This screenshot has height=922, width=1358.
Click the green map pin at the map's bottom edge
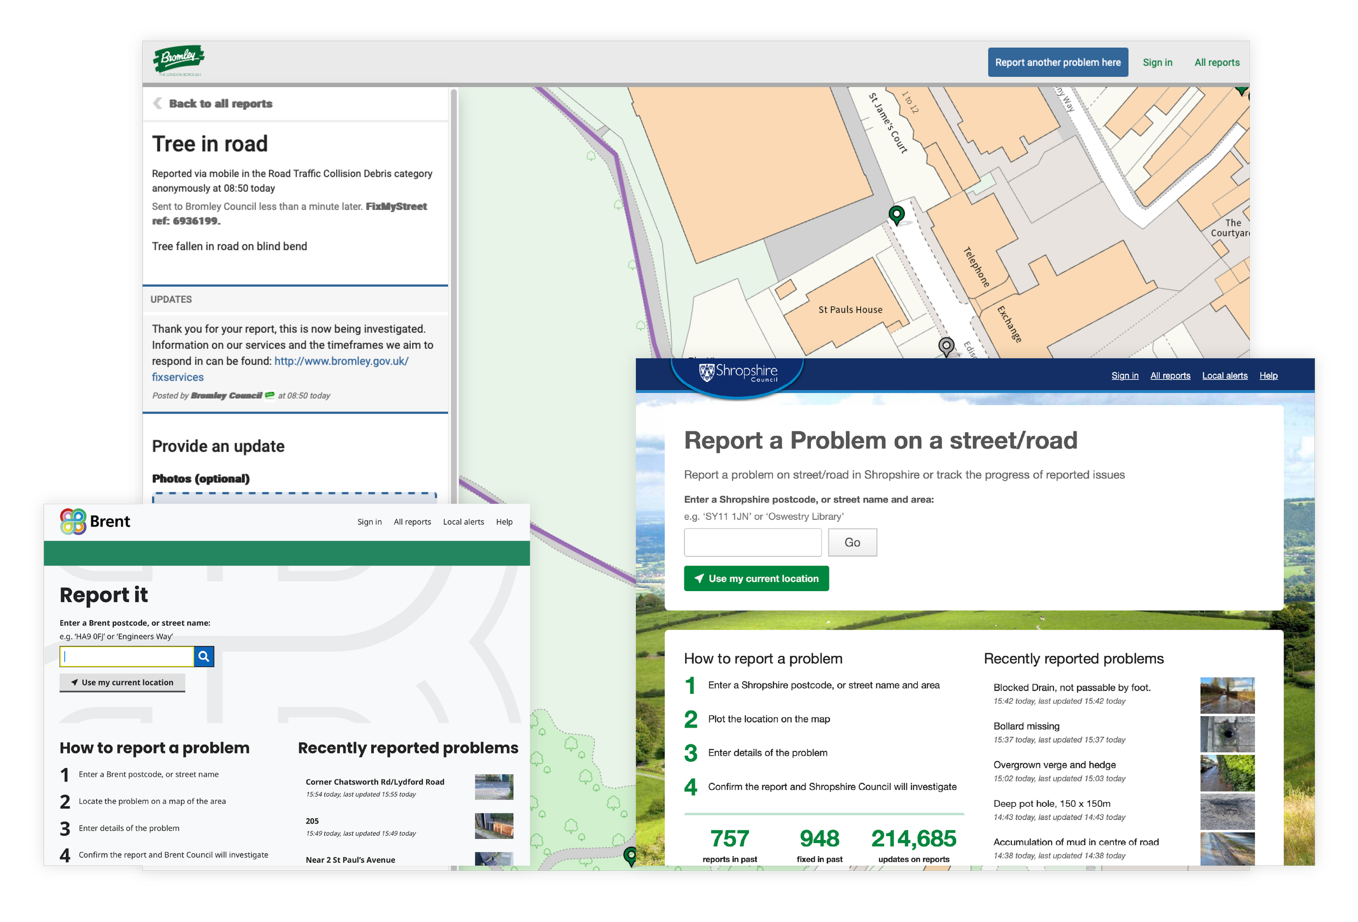click(x=630, y=855)
